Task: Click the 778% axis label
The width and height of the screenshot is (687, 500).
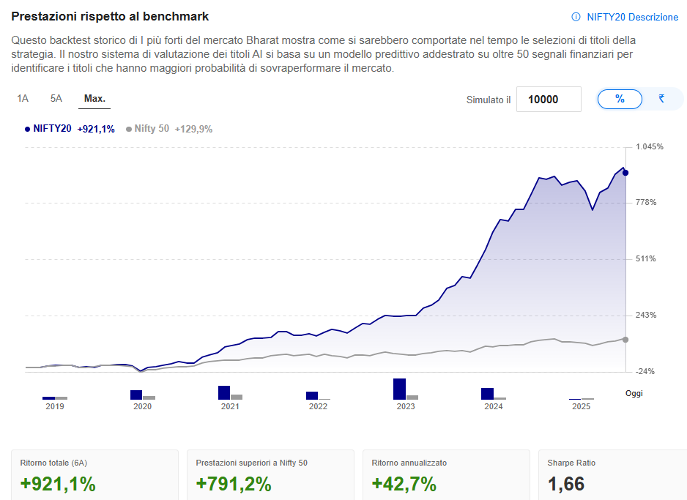Action: [646, 202]
